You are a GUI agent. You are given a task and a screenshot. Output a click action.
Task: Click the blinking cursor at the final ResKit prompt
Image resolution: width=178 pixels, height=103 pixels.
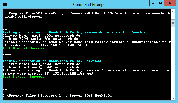[x=111, y=96]
